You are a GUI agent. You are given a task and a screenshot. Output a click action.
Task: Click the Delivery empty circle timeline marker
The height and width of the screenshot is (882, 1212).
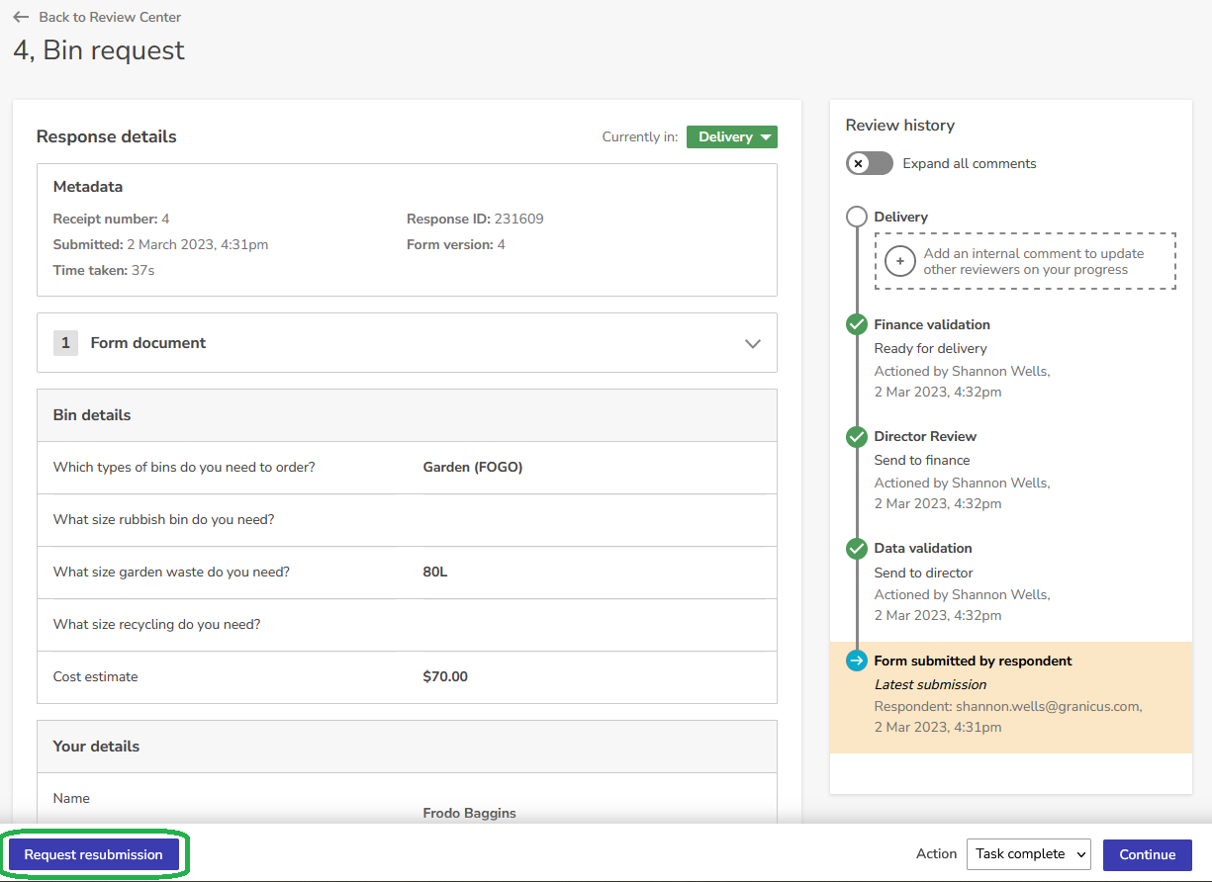pos(857,217)
